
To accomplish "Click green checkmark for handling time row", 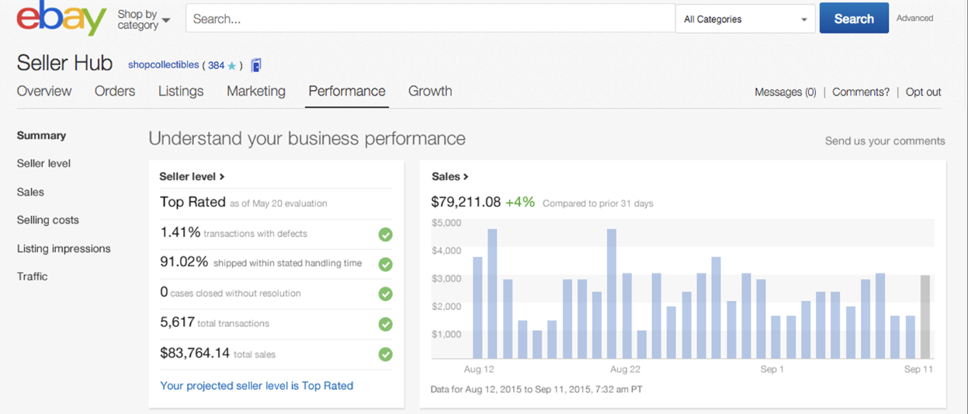I will [385, 264].
